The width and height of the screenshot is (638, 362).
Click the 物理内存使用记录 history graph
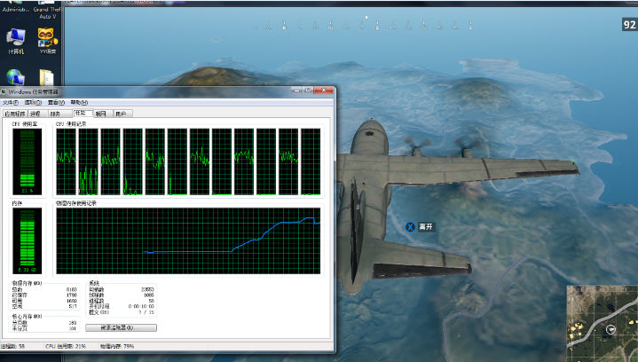click(188, 240)
